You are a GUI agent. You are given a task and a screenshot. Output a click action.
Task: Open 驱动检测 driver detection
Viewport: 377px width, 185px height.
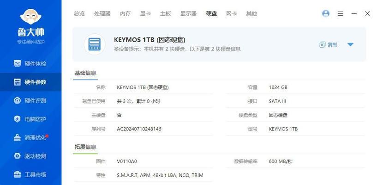pyautogui.click(x=30, y=156)
